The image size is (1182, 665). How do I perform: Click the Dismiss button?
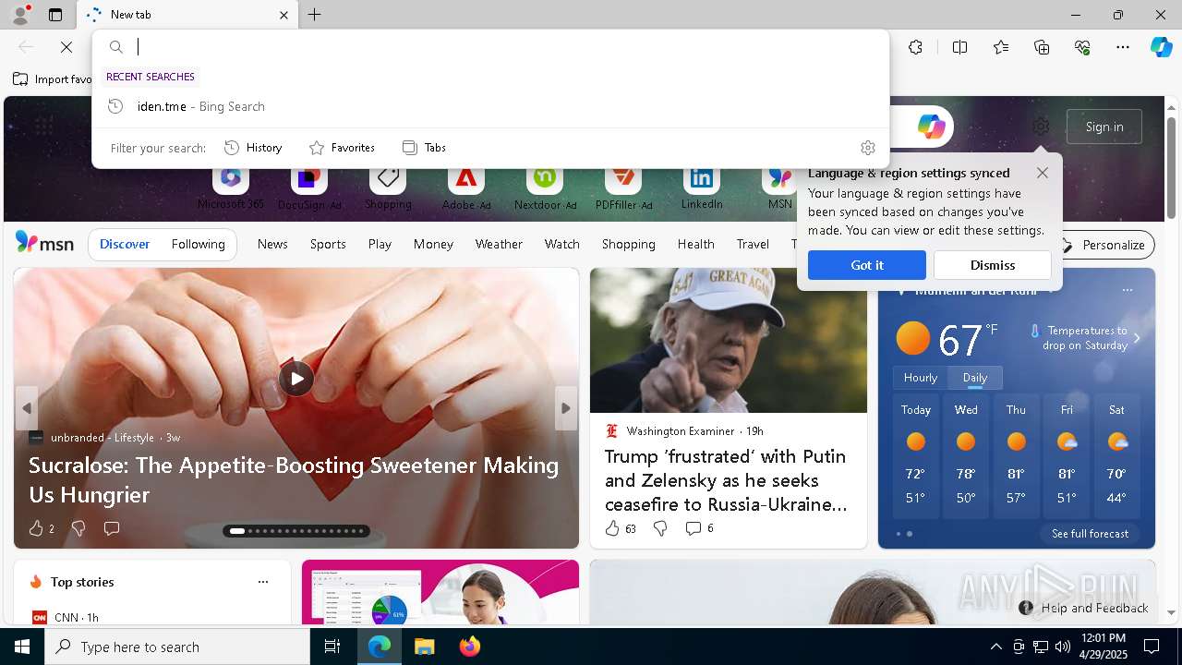[993, 265]
